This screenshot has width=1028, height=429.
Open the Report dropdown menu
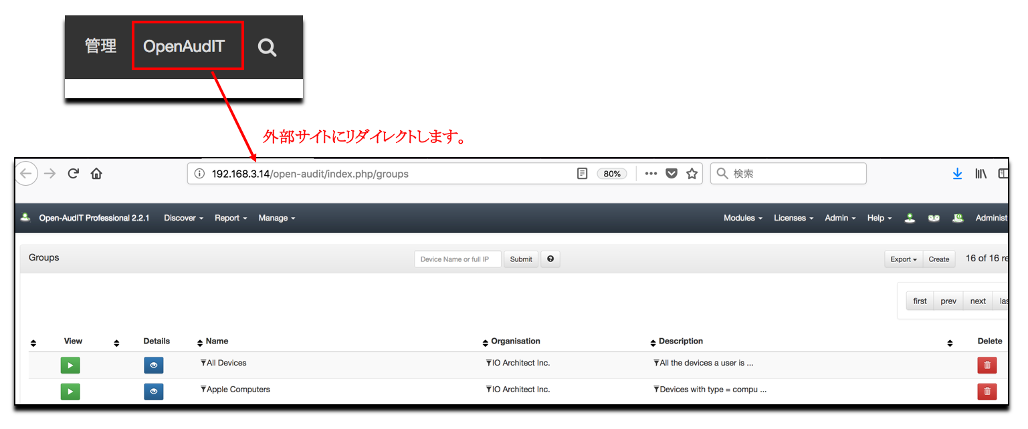[x=231, y=218]
